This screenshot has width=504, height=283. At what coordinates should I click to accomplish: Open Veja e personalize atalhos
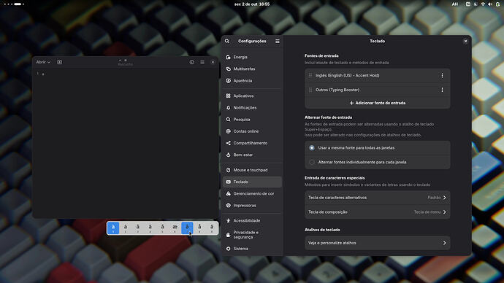click(378, 243)
